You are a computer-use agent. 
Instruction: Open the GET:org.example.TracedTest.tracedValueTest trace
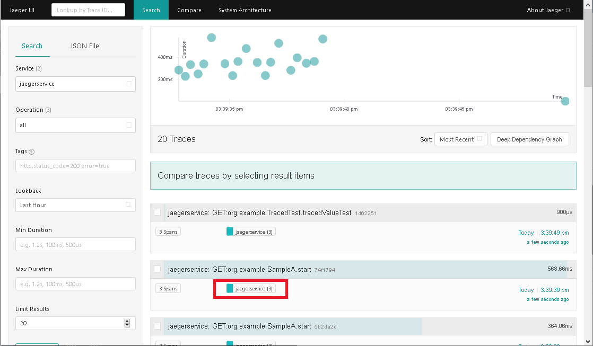click(259, 212)
